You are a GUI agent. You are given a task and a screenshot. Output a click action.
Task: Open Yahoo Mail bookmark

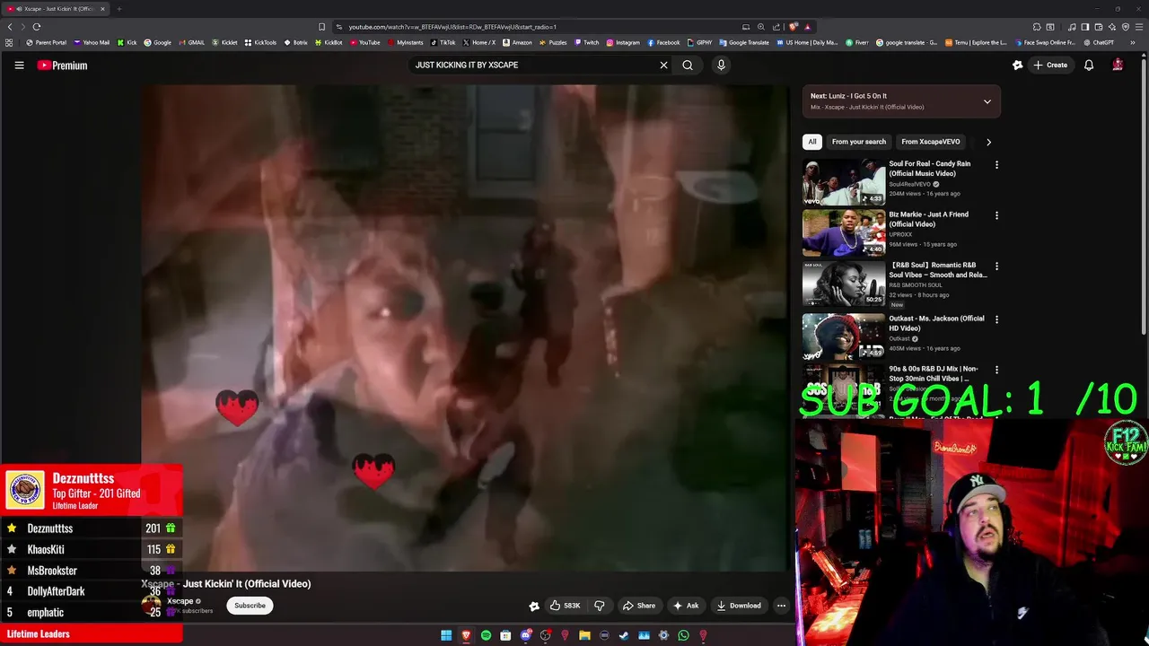pos(92,42)
